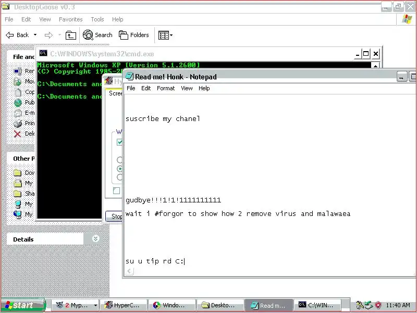Select the first radio button in HyperCam

(x=119, y=160)
